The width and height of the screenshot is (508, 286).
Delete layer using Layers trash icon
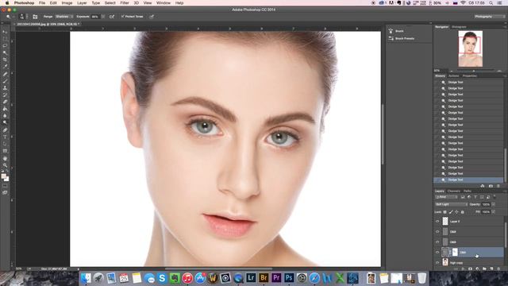[498, 269]
